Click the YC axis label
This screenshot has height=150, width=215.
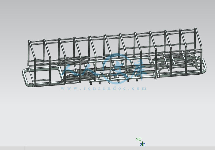pyautogui.click(x=139, y=139)
